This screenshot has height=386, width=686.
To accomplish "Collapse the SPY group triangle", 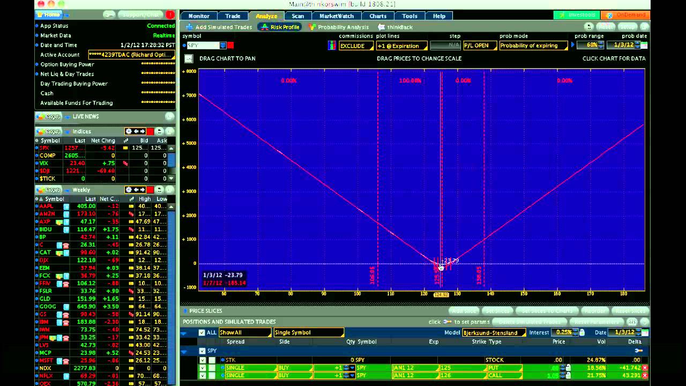I will [x=184, y=351].
